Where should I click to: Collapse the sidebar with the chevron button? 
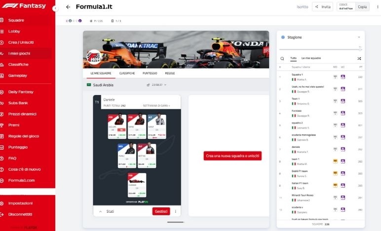point(55,8)
